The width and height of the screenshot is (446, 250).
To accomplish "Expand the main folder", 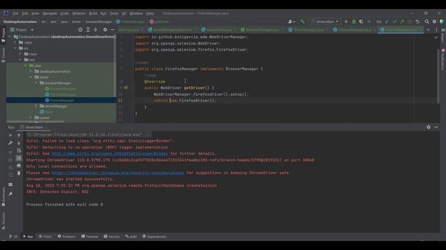I will (20, 54).
